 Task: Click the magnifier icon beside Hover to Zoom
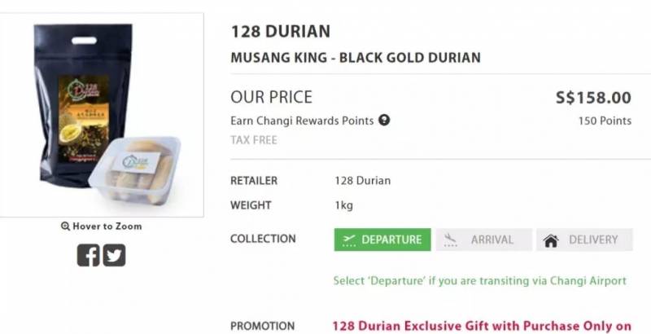(x=65, y=226)
